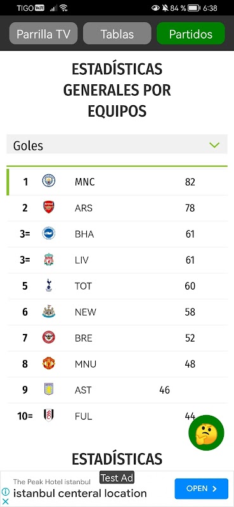The width and height of the screenshot is (234, 507).
Task: Open the ad info icon
Action: (x=5, y=492)
